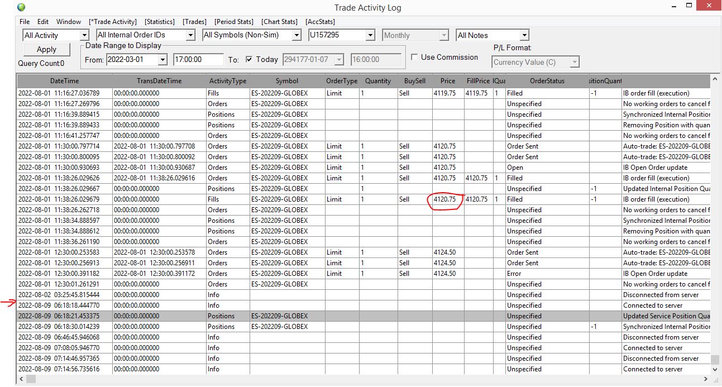Viewport: 722px width, 387px height.
Task: Click the horizontal scrollbar thumb
Action: point(31,379)
